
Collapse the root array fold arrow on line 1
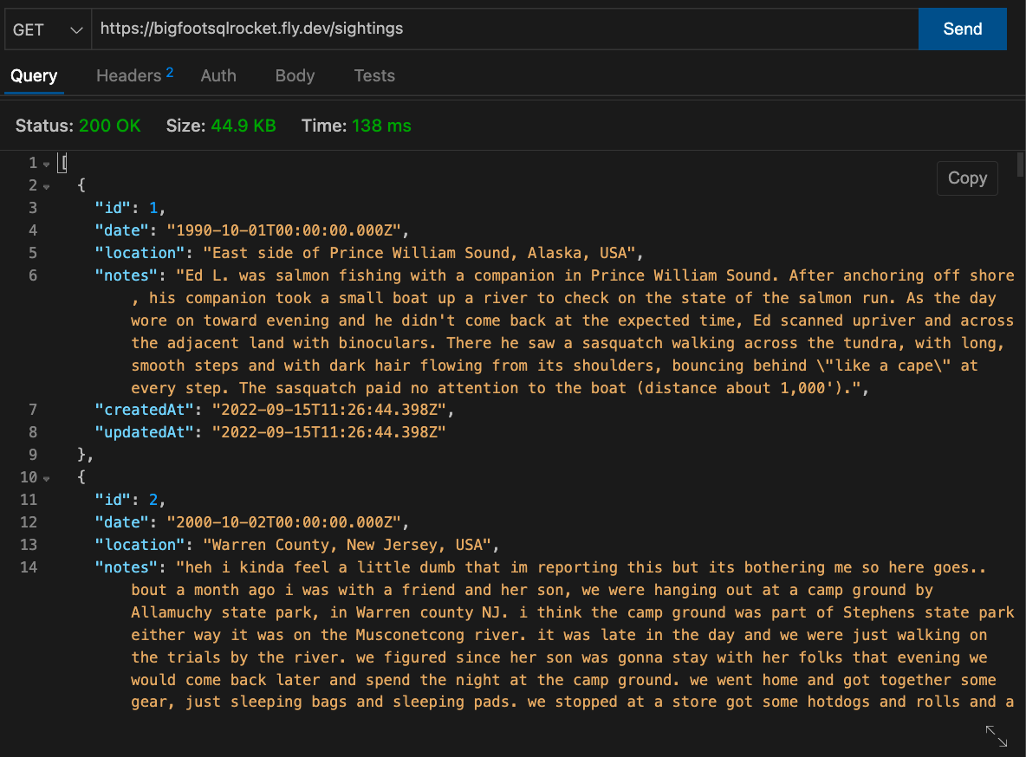[46, 164]
